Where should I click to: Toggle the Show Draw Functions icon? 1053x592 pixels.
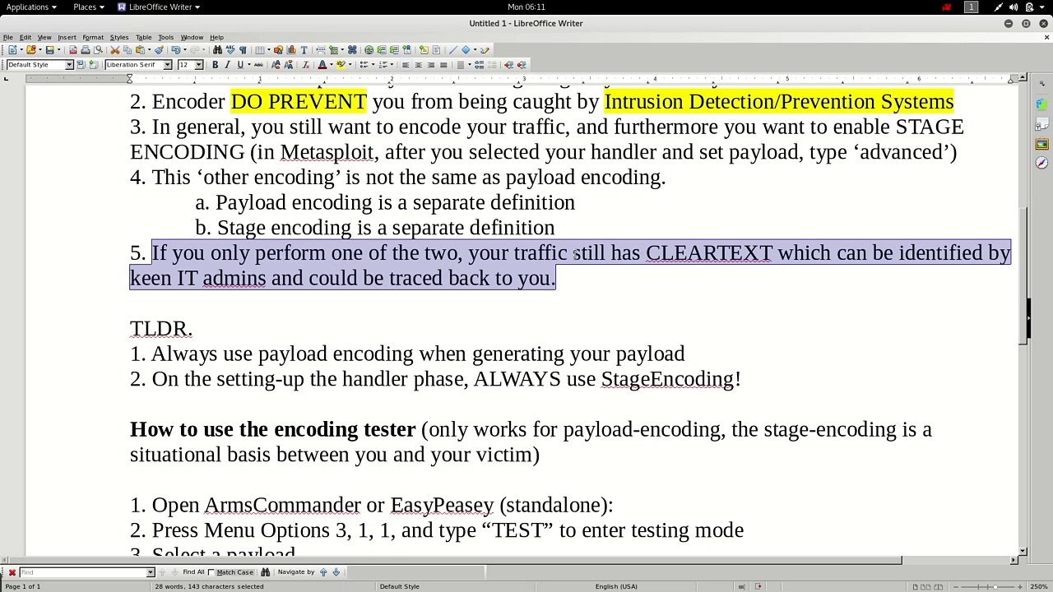485,50
